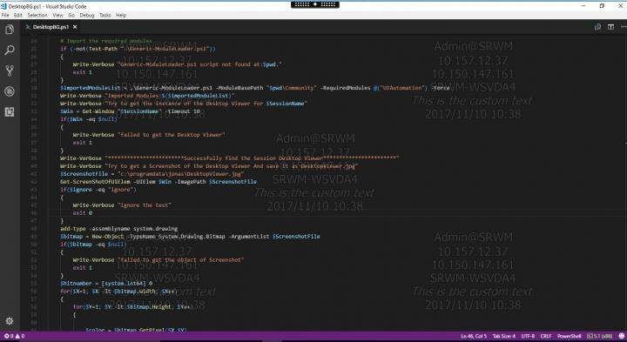Open the View menu
Image resolution: width=627 pixels, height=342 pixels.
point(58,15)
